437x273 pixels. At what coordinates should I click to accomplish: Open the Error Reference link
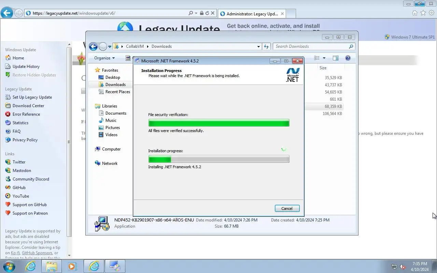click(x=26, y=114)
